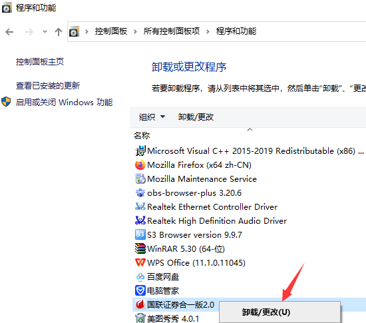The height and width of the screenshot is (323, 366).
Task: Expand chevron after 控制面板 breadcrumb
Action: pos(135,31)
